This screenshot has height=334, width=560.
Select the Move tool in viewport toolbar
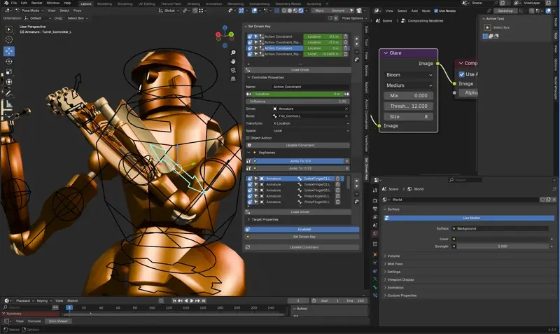(8, 51)
